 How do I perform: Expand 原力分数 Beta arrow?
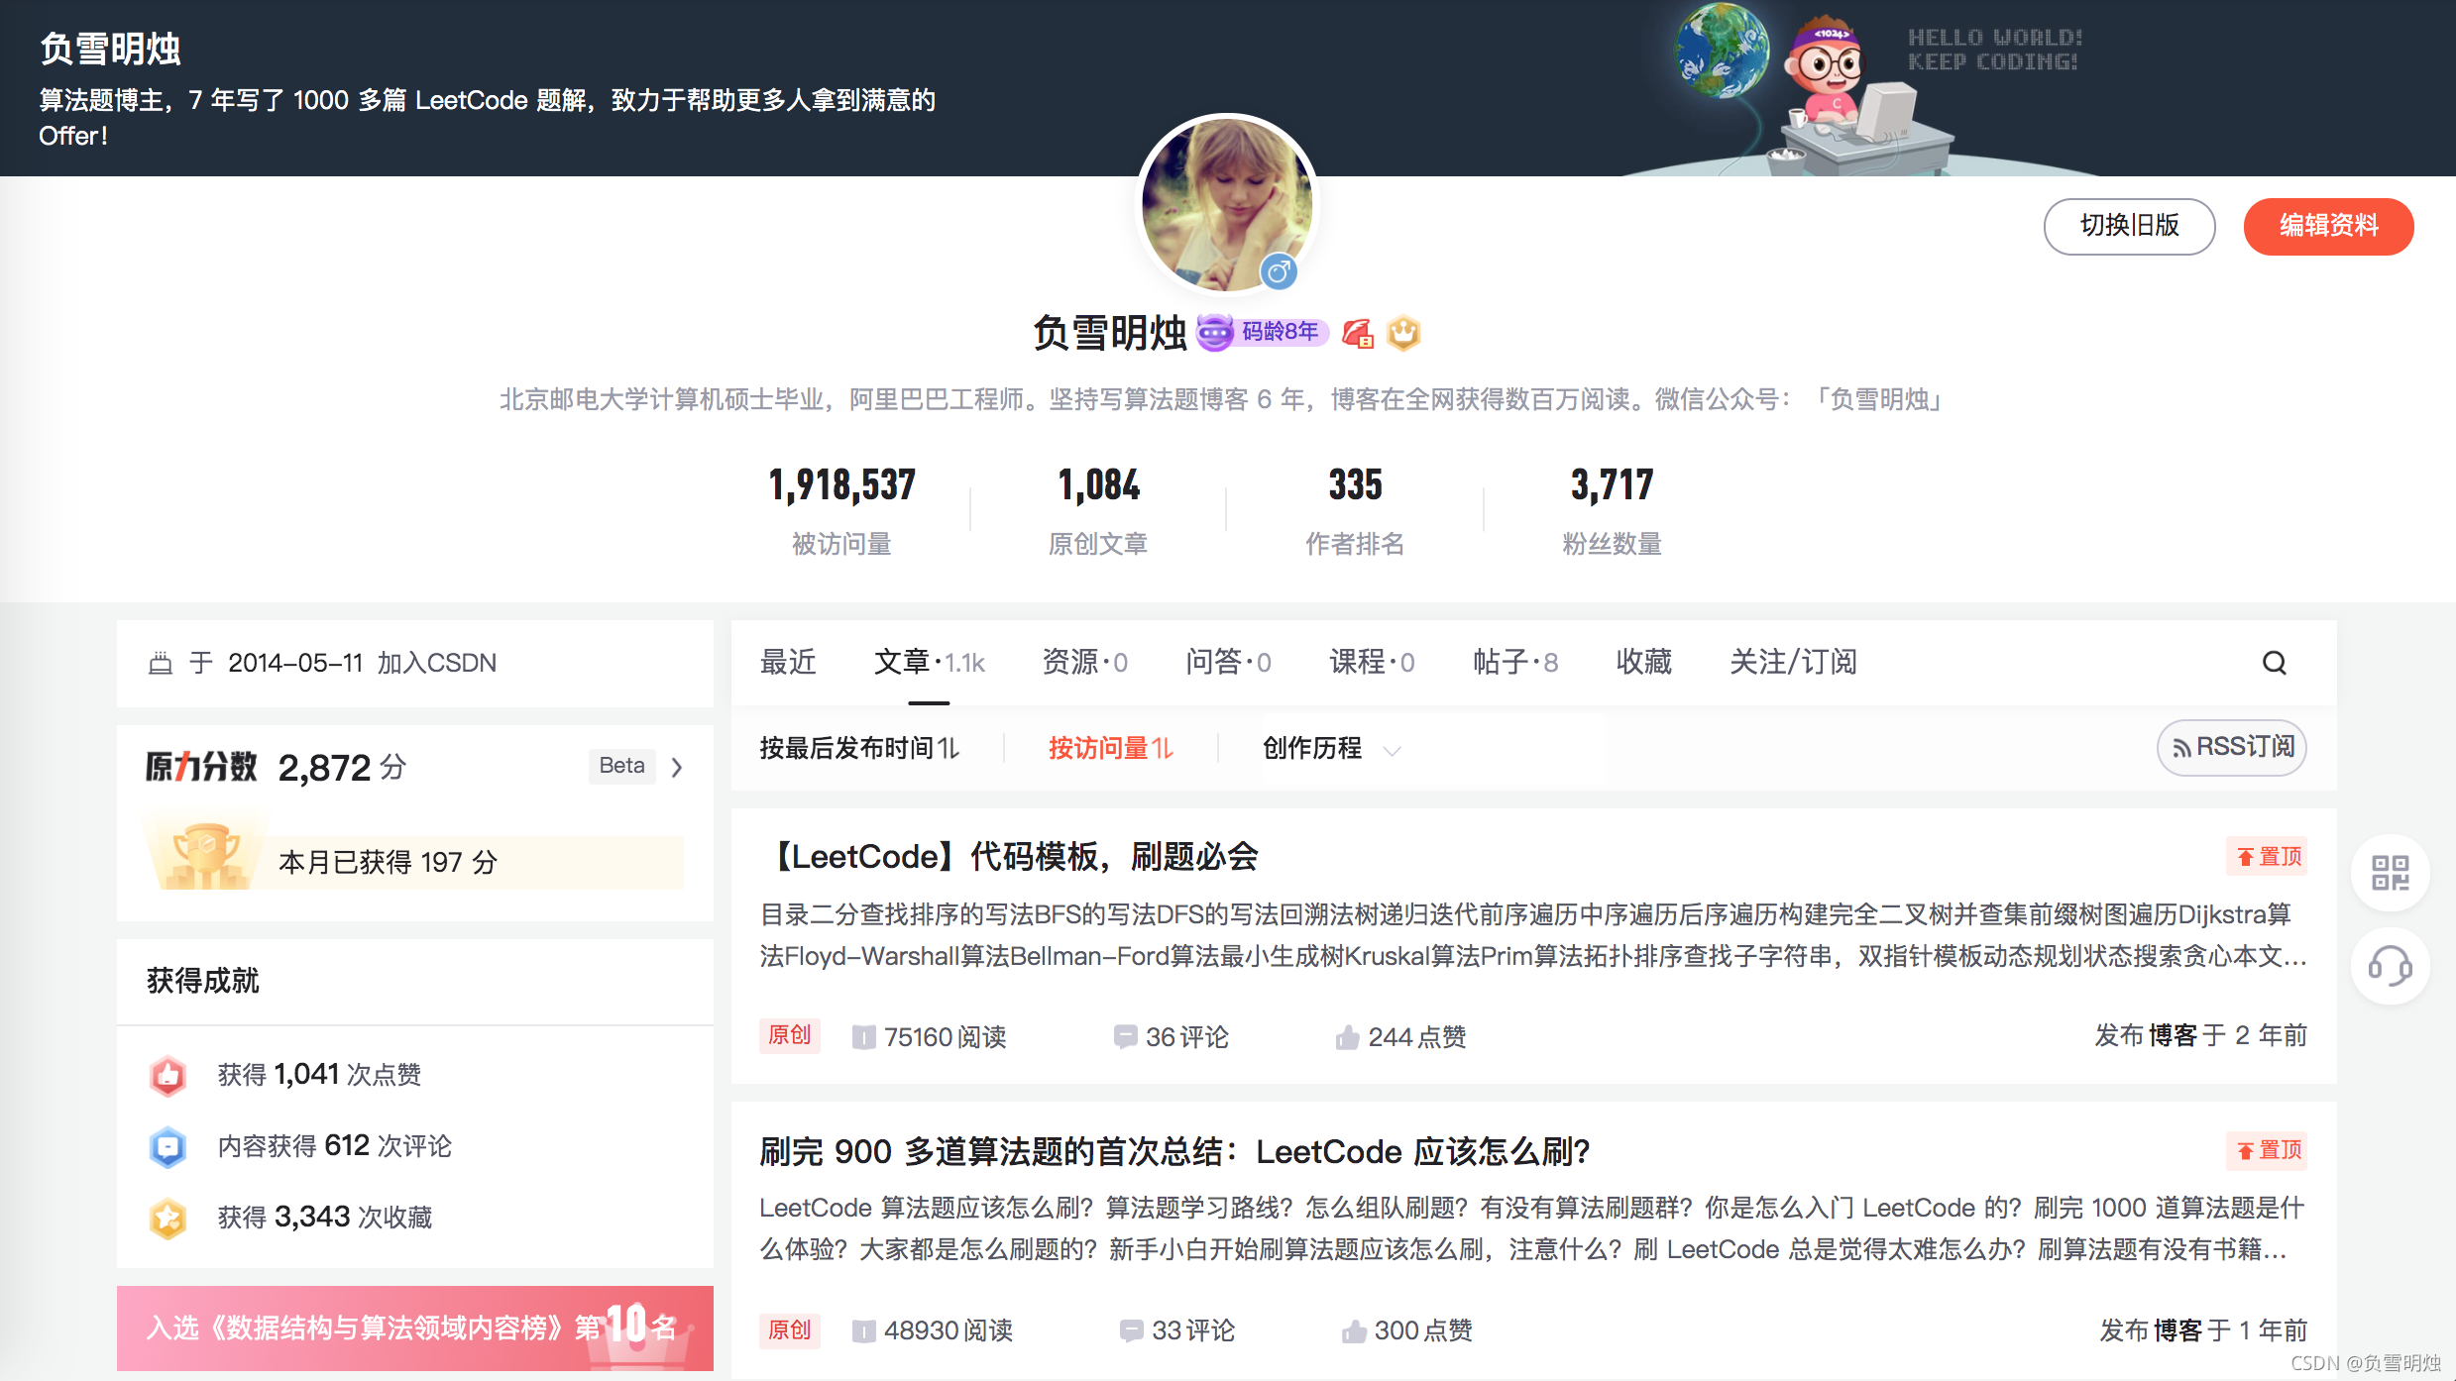[x=677, y=767]
